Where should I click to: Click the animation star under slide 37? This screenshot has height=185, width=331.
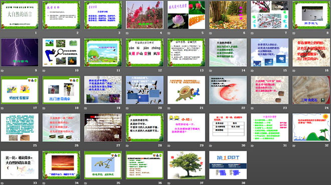click(169, 183)
